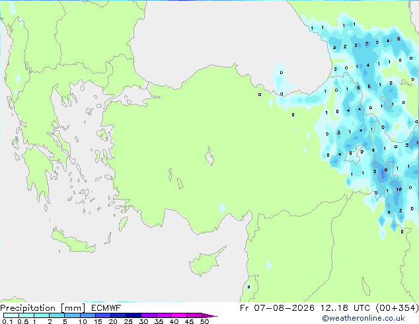Viewport: 419px width, 324px height.
Task: Click legend scale label "0.5"
Action: (x=22, y=321)
